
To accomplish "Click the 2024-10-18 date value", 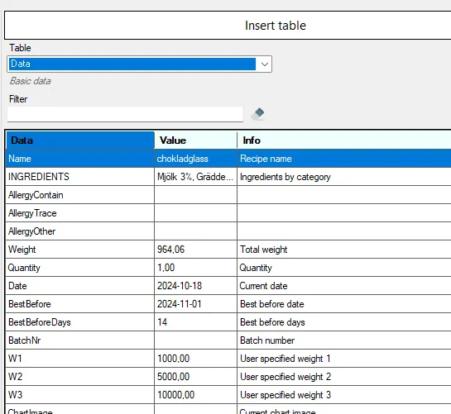I will point(195,286).
